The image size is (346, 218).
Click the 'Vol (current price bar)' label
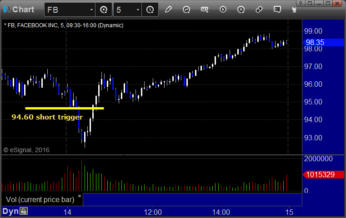tap(40, 199)
